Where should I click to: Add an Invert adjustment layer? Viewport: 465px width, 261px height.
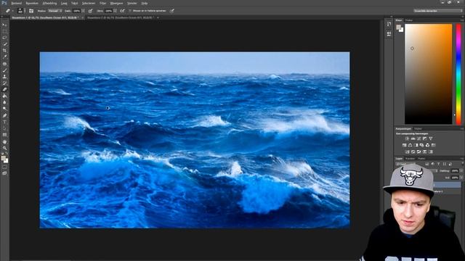[407, 152]
